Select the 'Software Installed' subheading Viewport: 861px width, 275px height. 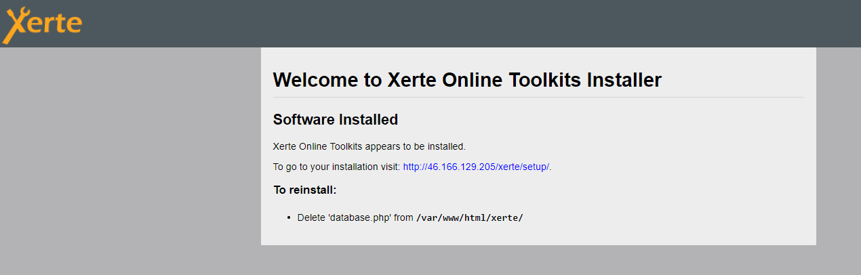click(336, 120)
